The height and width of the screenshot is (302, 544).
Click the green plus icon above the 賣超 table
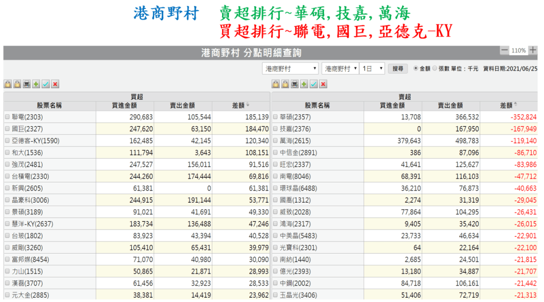304,84
